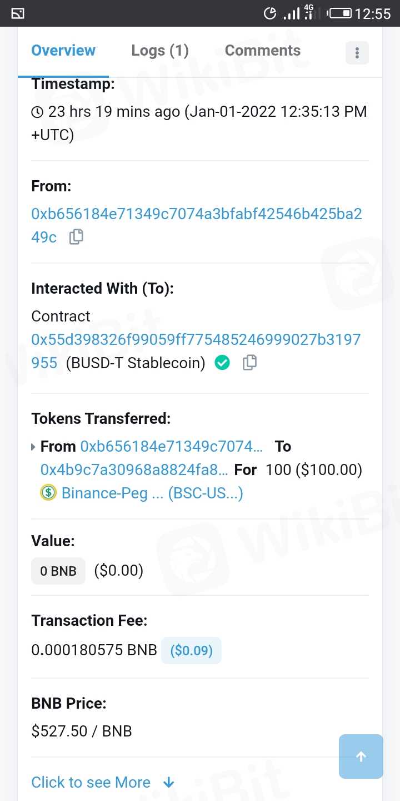Tap the cast icon in status bar
This screenshot has width=400, height=801.
coord(17,13)
